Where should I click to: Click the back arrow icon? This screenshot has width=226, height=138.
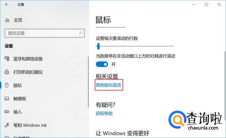[7, 4]
